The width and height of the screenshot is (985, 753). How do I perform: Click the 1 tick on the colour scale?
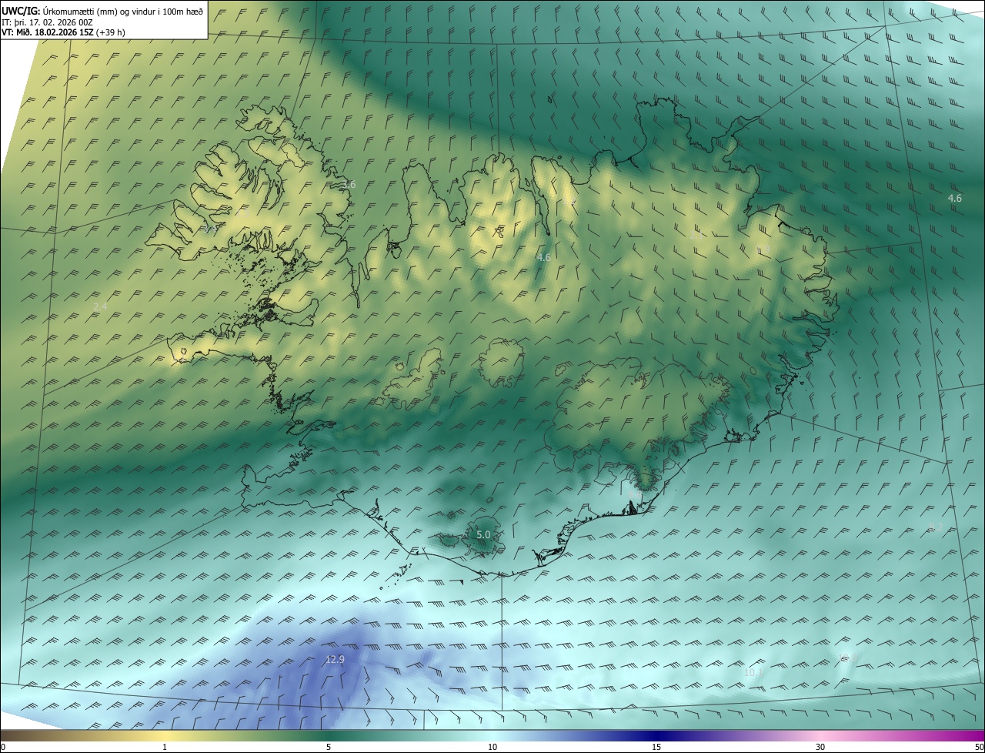click(x=165, y=747)
